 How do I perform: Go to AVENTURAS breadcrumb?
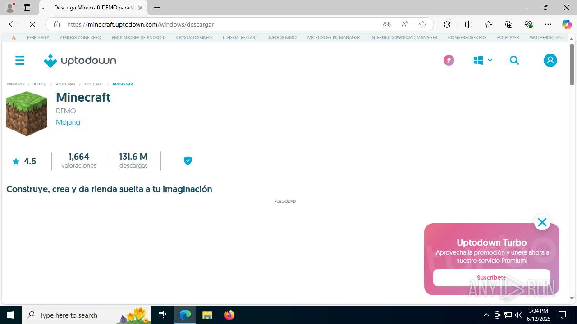[65, 84]
